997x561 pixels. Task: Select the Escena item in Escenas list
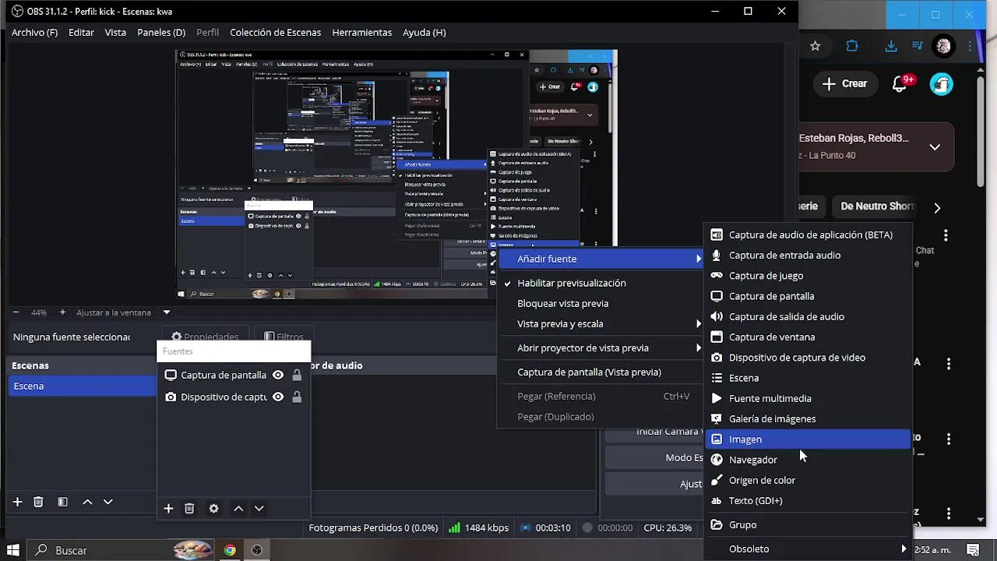[82, 386]
